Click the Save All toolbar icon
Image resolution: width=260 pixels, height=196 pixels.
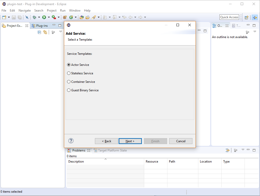[x=20, y=17]
